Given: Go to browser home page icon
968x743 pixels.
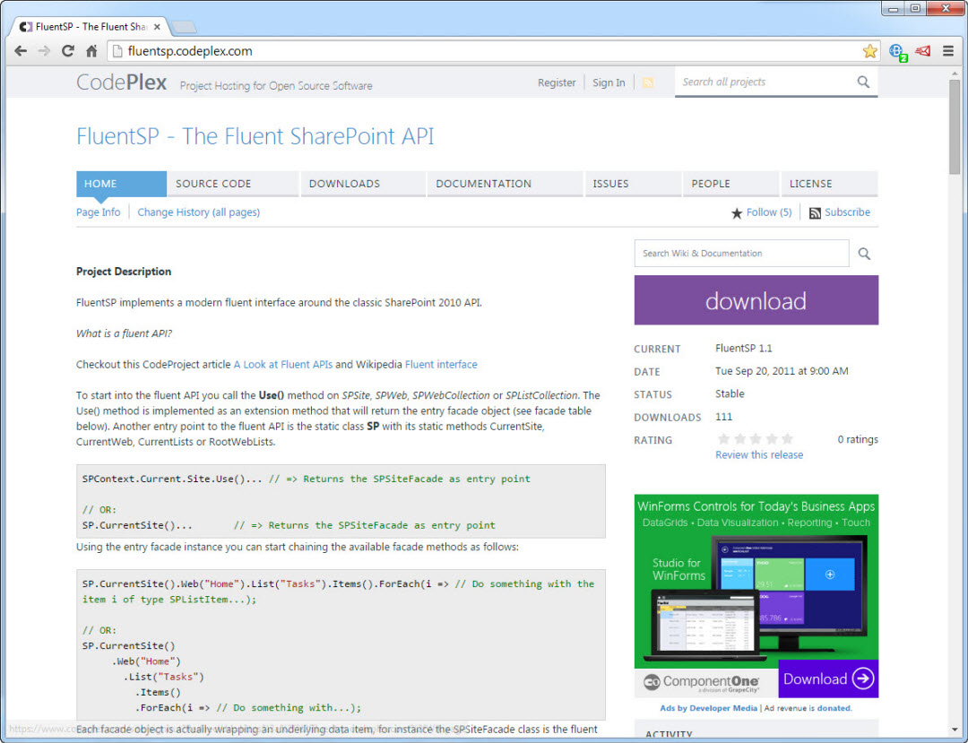Looking at the screenshot, I should point(91,51).
